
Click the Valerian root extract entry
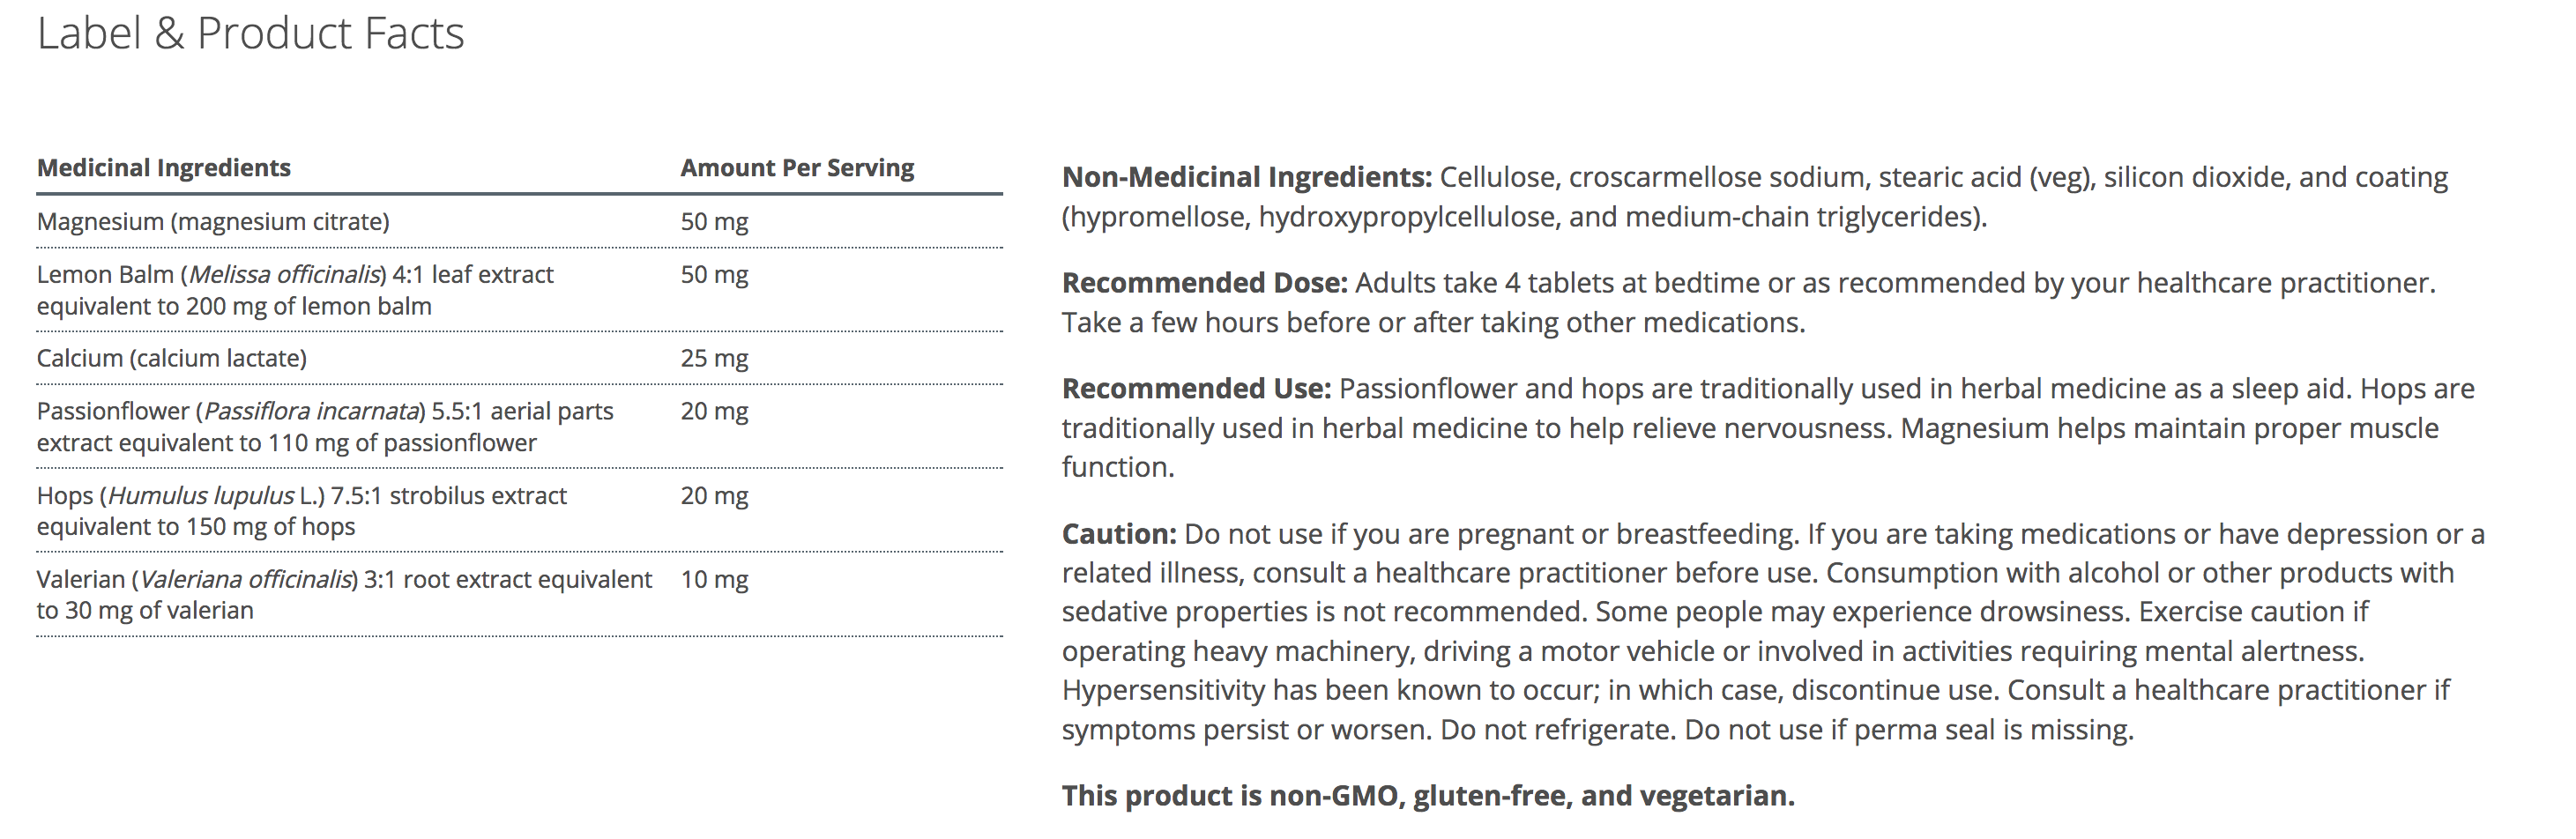[x=343, y=595]
